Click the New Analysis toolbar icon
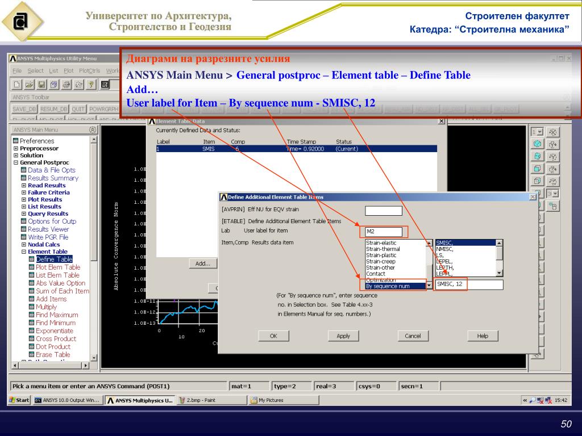 point(16,85)
